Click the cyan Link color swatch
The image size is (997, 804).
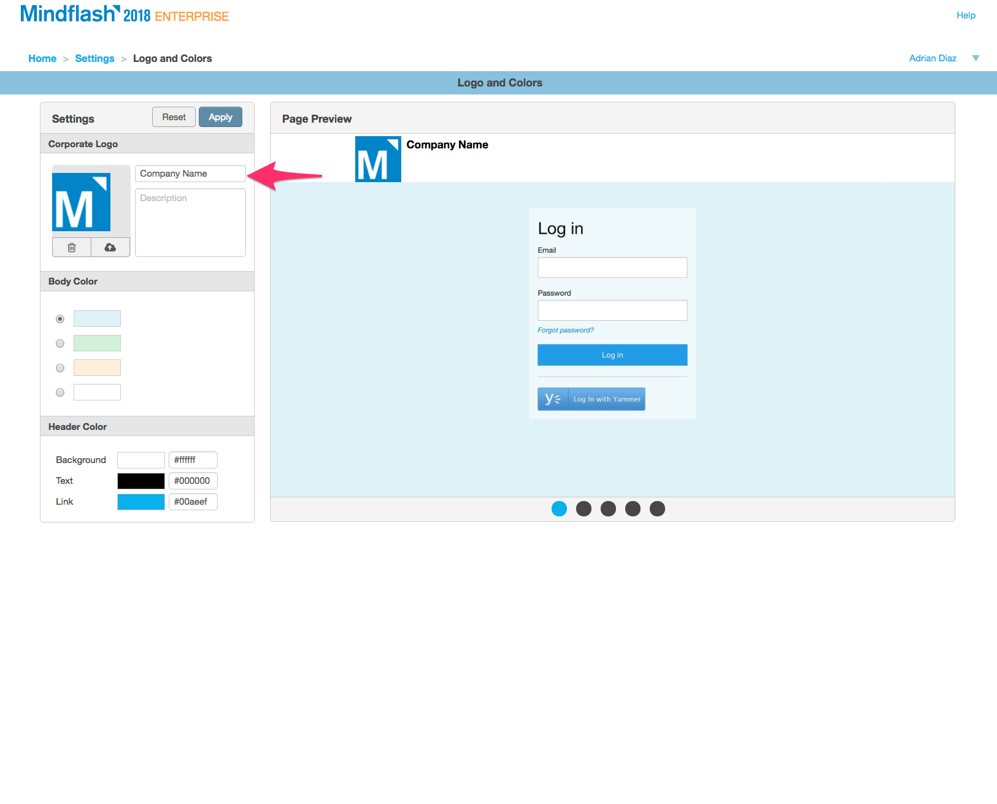point(141,502)
